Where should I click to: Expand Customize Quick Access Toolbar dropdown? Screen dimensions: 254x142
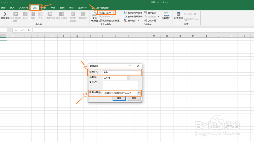[x=11, y=3]
